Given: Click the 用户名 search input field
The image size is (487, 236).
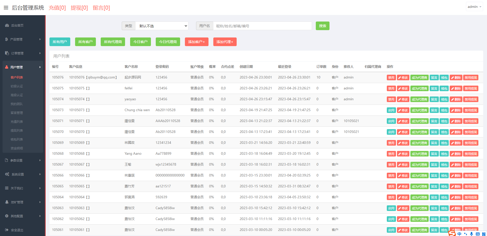Looking at the screenshot, I should tap(262, 26).
